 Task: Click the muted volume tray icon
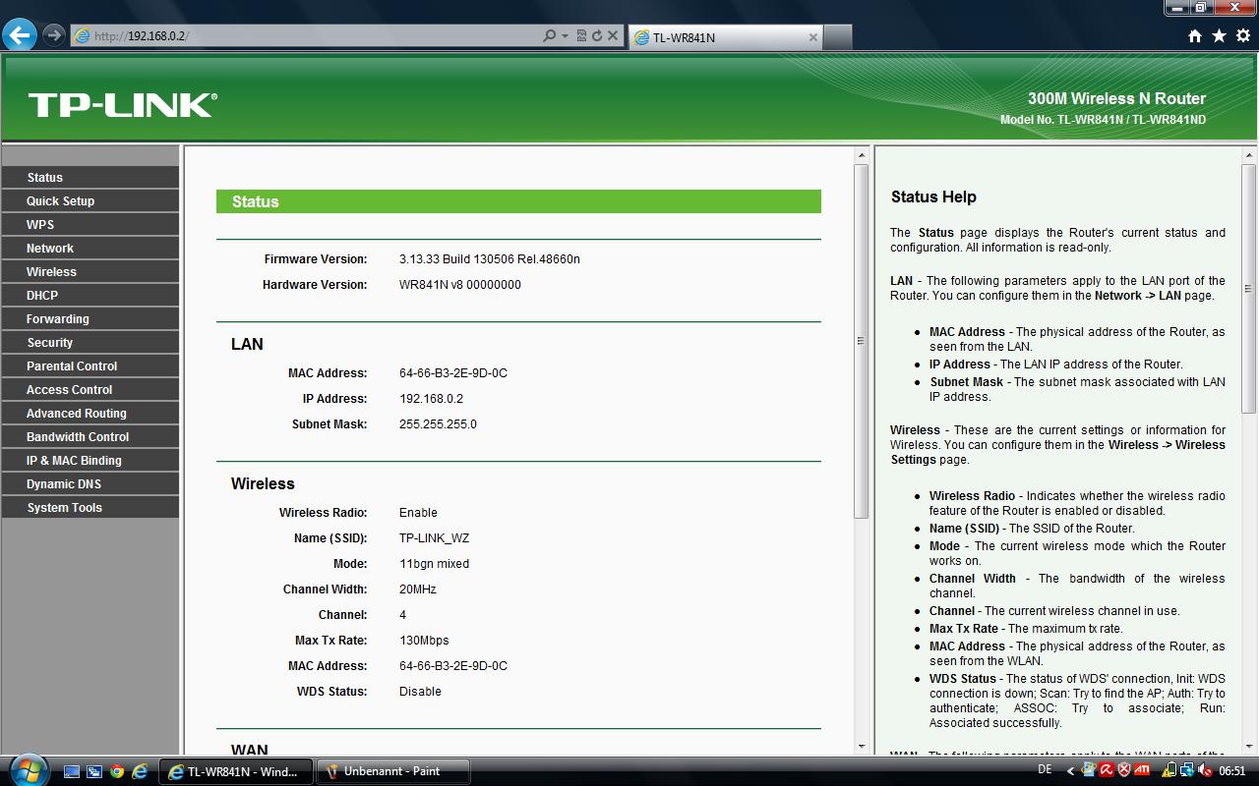click(x=1205, y=769)
